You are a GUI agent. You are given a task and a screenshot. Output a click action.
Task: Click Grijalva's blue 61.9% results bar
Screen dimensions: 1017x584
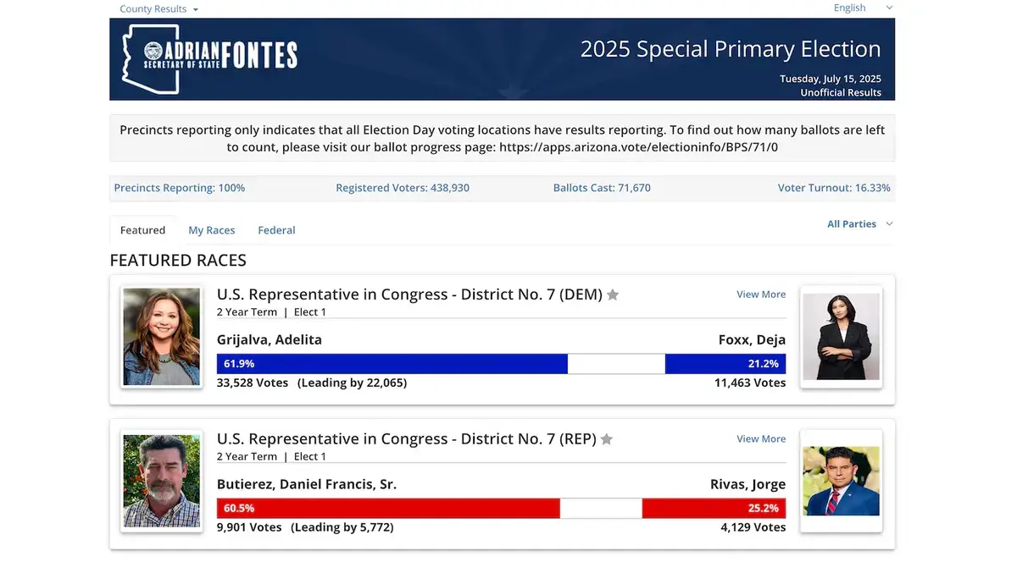(390, 363)
